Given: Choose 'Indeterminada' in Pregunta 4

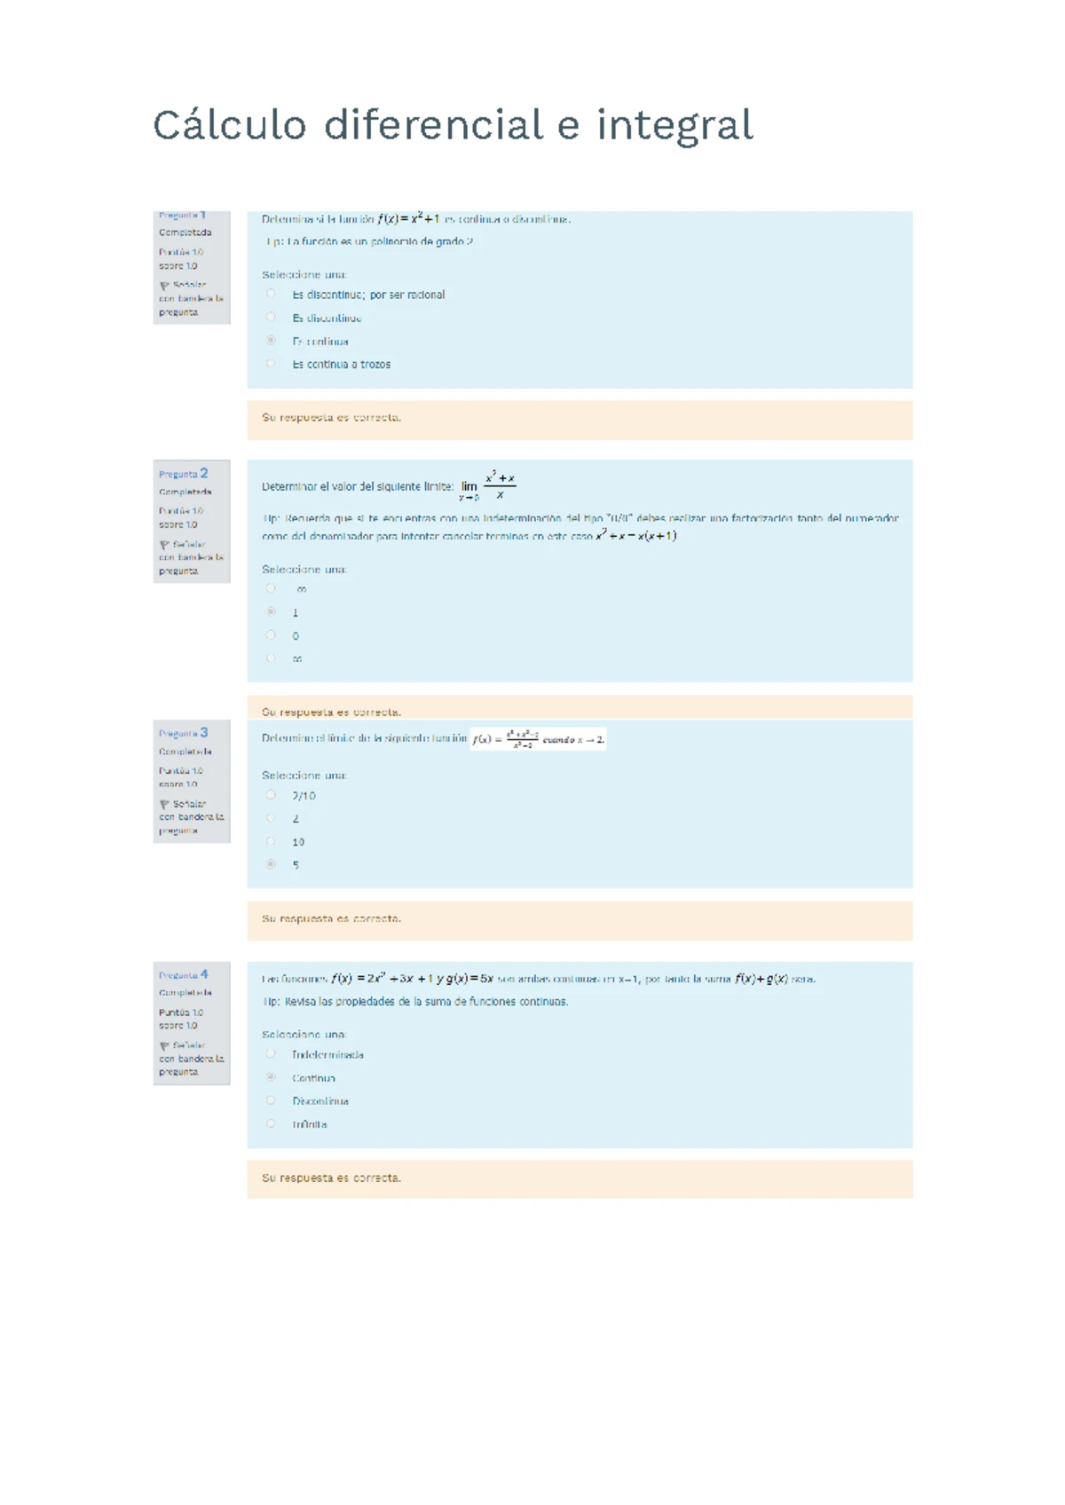Looking at the screenshot, I should 272,1054.
